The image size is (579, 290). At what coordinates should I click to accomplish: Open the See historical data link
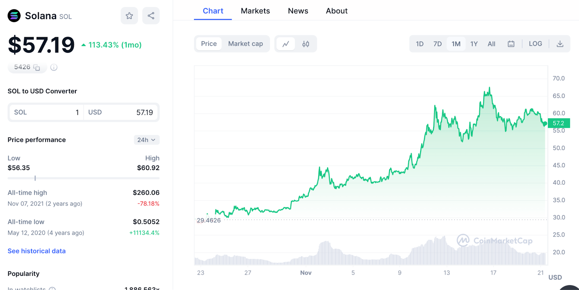click(37, 251)
